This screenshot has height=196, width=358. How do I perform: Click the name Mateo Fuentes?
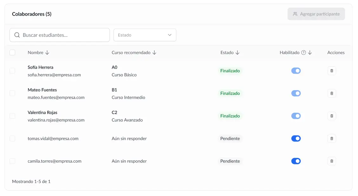pyautogui.click(x=42, y=90)
